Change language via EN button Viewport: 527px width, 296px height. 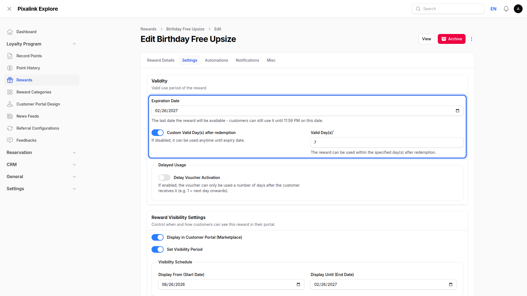pos(494,9)
